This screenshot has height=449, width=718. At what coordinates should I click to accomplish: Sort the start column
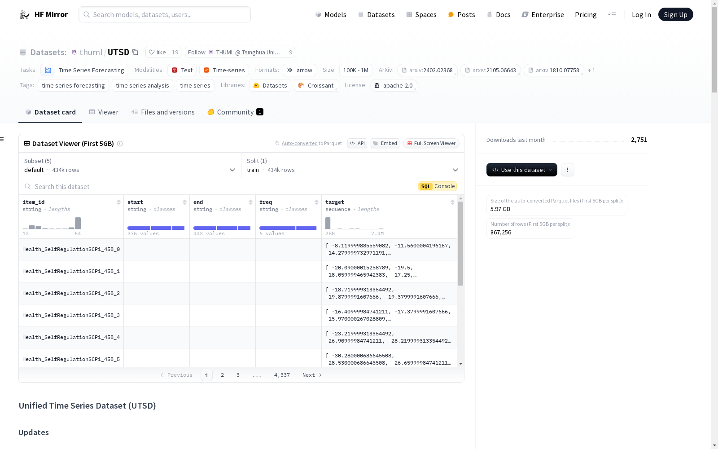point(184,202)
